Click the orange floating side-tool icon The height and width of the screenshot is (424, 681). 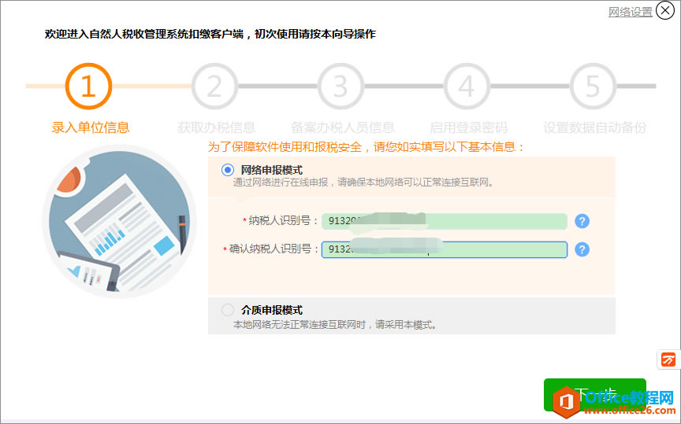point(668,359)
